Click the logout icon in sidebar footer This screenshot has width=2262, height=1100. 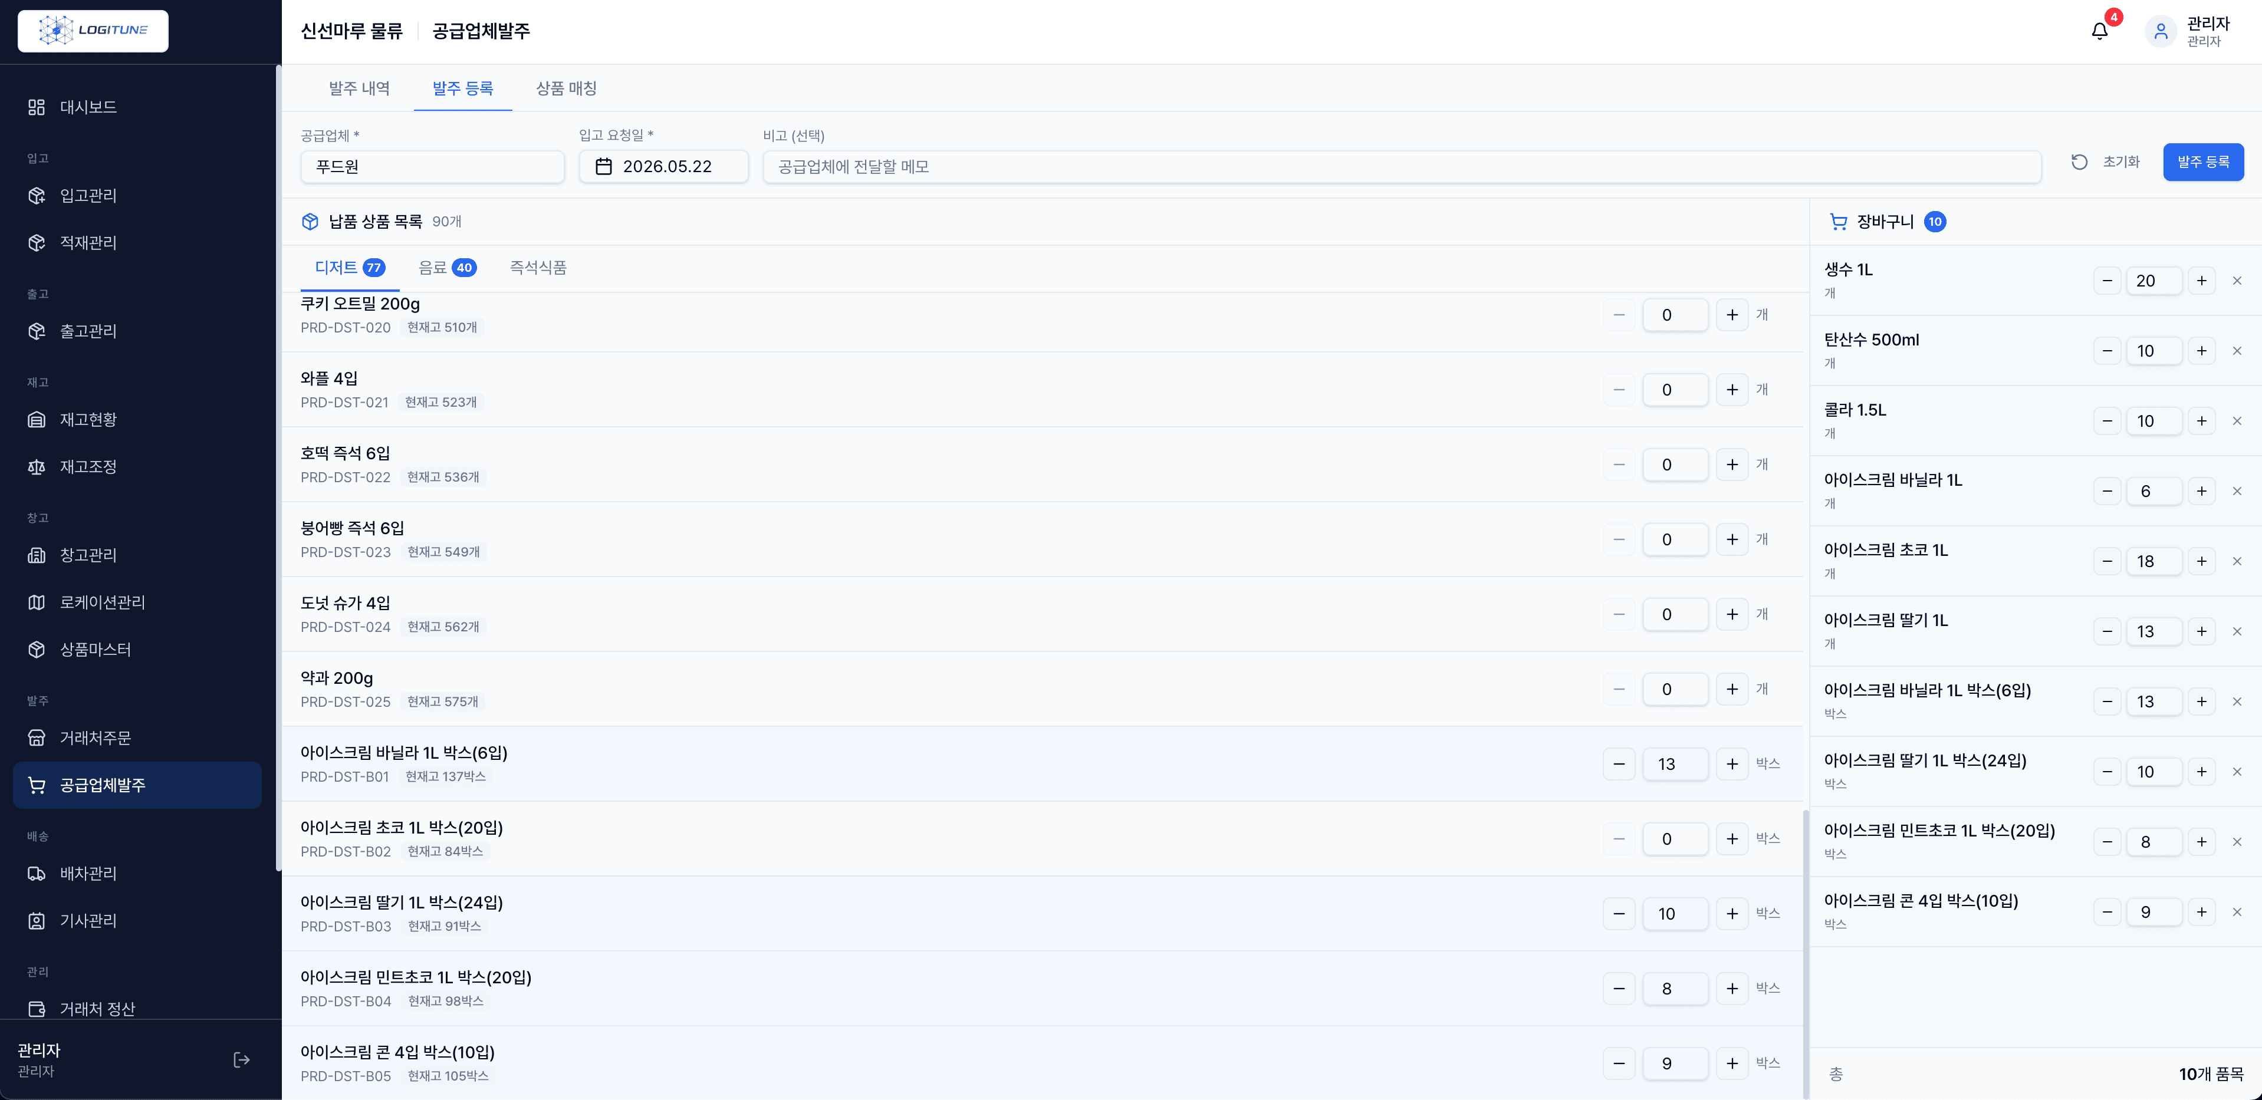[x=242, y=1059]
